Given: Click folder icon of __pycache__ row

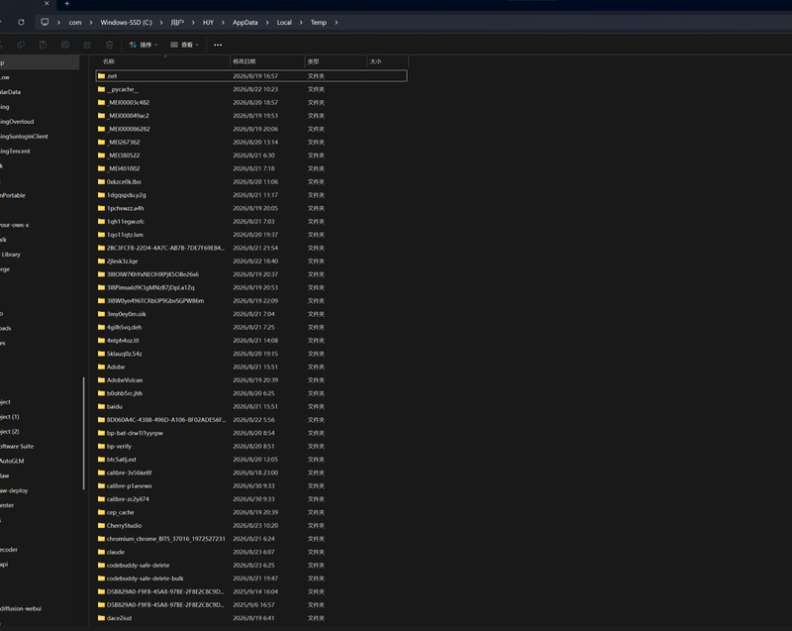Looking at the screenshot, I should pyautogui.click(x=102, y=89).
